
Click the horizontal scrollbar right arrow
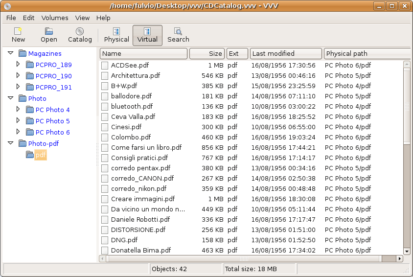coord(400,258)
